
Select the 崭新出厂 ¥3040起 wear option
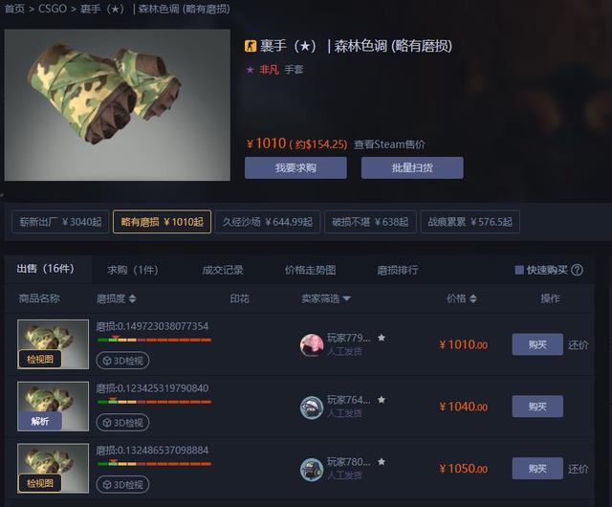tap(60, 222)
